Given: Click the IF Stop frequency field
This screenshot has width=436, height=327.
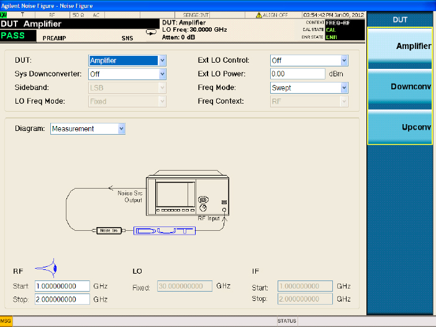Looking at the screenshot, I should pyautogui.click(x=305, y=299).
